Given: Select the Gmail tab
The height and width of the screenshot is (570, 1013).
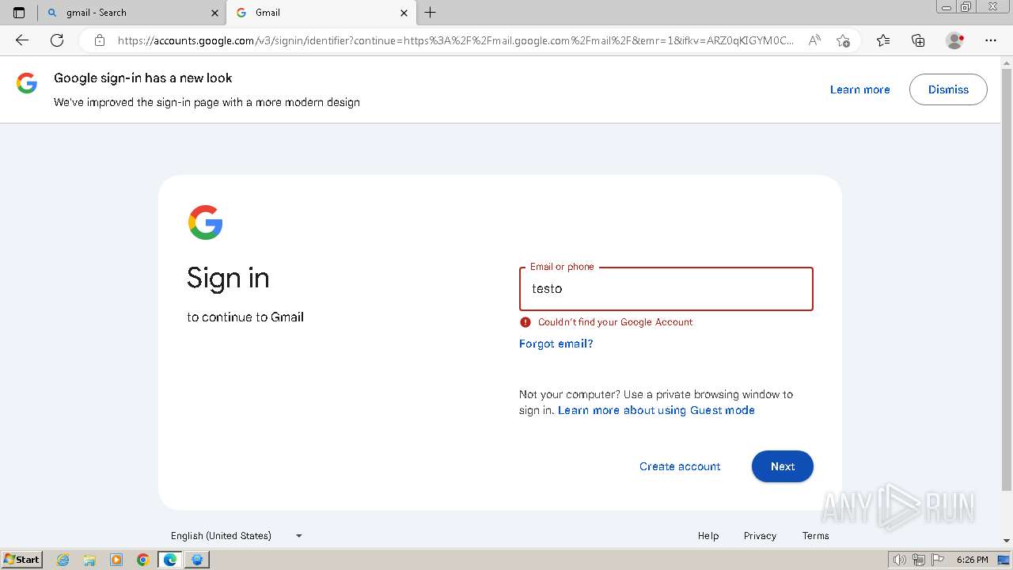Looking at the screenshot, I should click(x=317, y=13).
